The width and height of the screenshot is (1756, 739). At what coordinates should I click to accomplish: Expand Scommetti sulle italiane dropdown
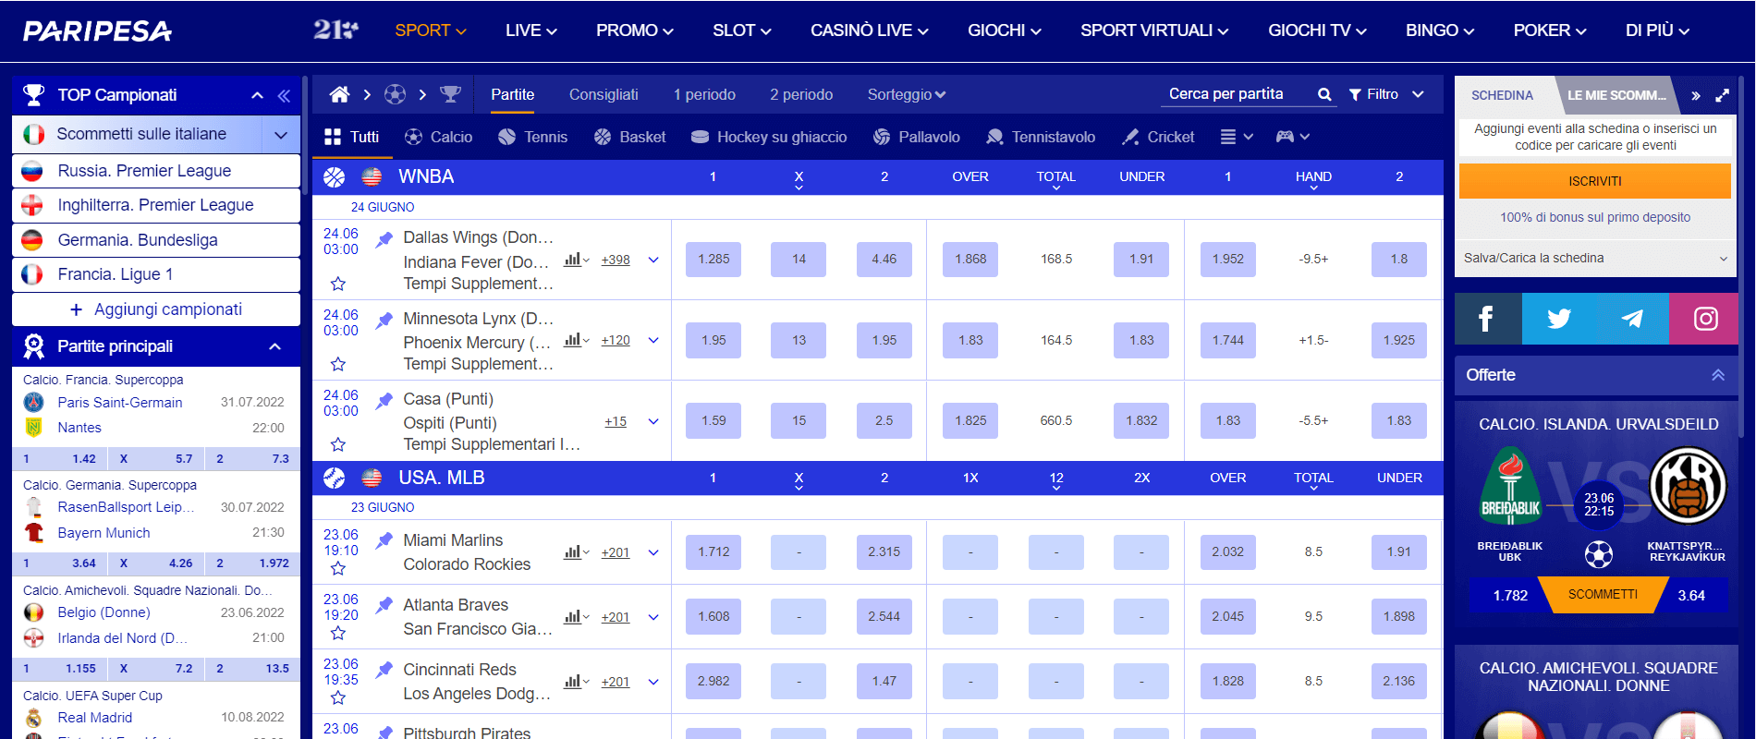(281, 135)
